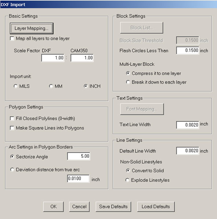Screen dimensions: 217x219
Task: Select Sectorize Angle option
Action: pyautogui.click(x=12, y=157)
